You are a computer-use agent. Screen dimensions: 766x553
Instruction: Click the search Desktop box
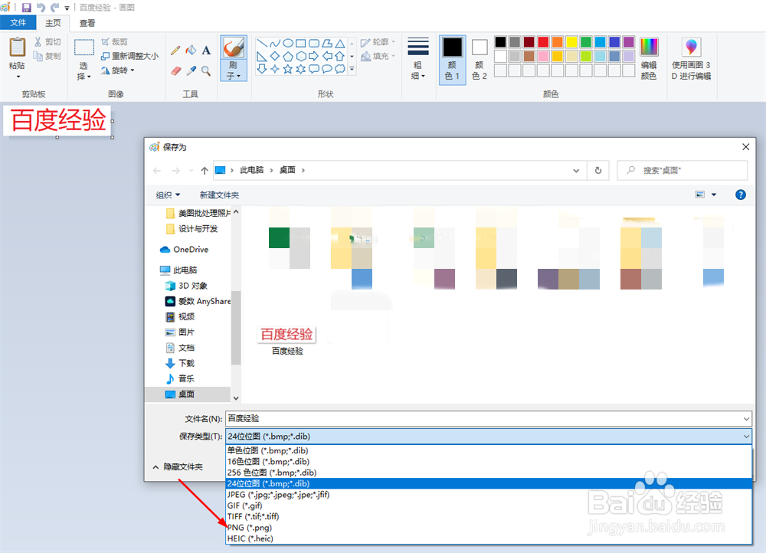point(683,171)
